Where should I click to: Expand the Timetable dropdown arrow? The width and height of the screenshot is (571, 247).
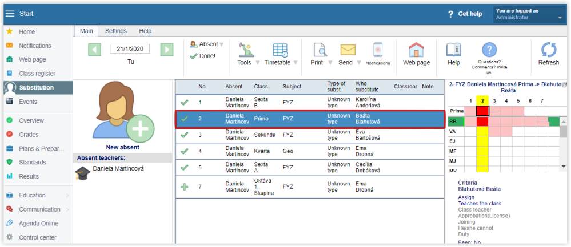click(296, 63)
